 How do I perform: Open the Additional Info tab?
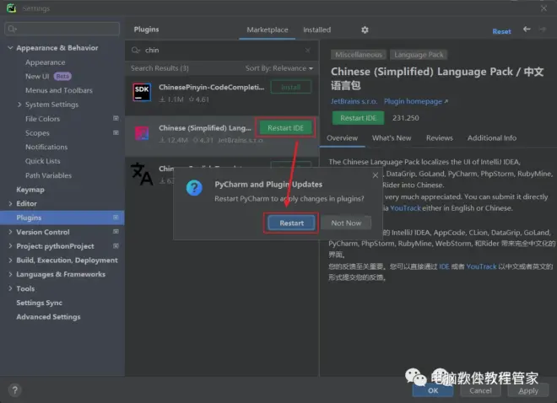tap(492, 138)
